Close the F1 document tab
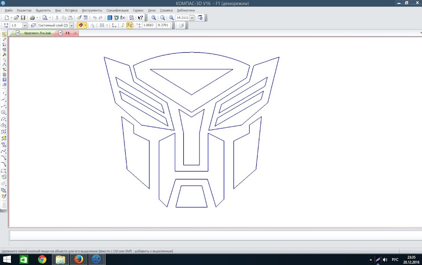The height and width of the screenshot is (265, 422). point(75,33)
